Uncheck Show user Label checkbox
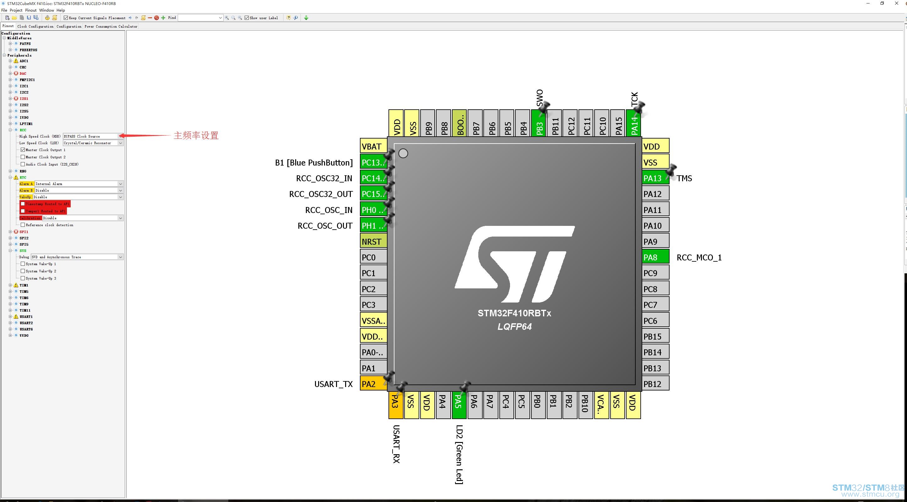 [247, 18]
